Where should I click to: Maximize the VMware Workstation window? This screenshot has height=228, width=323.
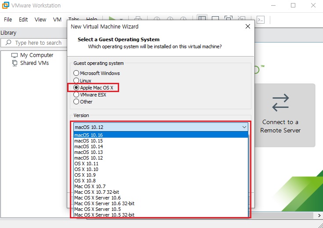pos(293,5)
